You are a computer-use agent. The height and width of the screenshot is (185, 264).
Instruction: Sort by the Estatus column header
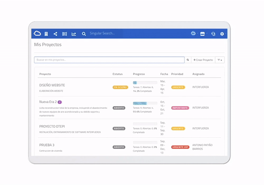click(117, 74)
